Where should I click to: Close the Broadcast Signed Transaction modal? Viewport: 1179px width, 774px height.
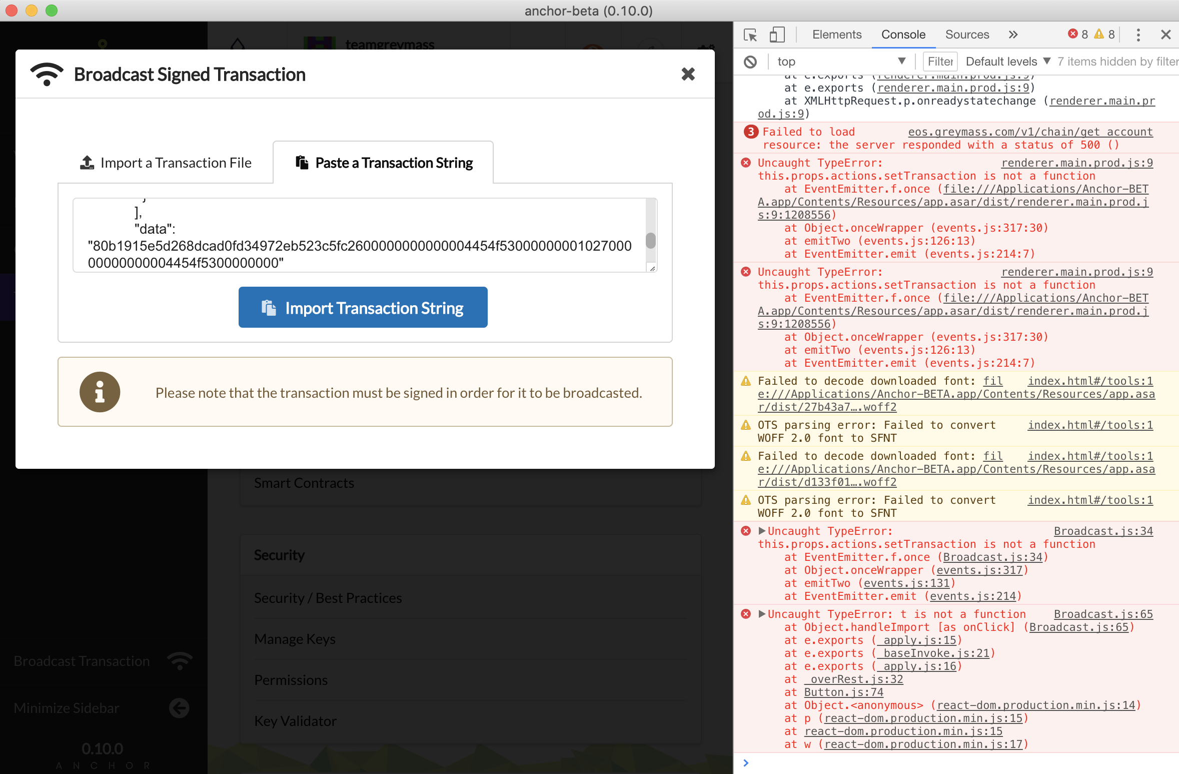688,74
